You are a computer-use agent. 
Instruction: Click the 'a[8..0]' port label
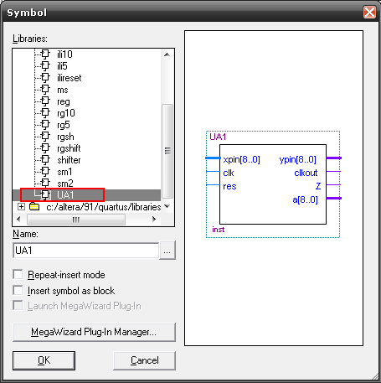coord(305,199)
